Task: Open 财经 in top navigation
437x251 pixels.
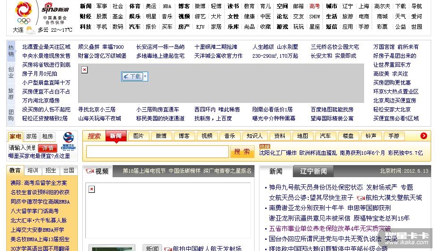Action: [85, 17]
